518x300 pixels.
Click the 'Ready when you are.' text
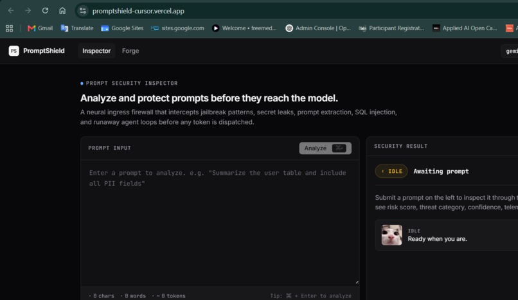[x=438, y=239]
